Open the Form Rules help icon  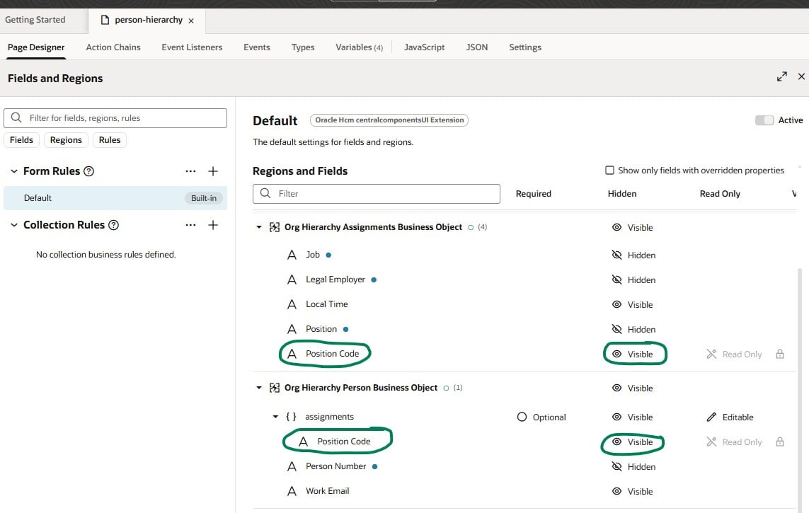tap(88, 171)
